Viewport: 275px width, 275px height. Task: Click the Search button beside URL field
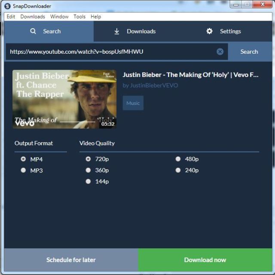(250, 52)
